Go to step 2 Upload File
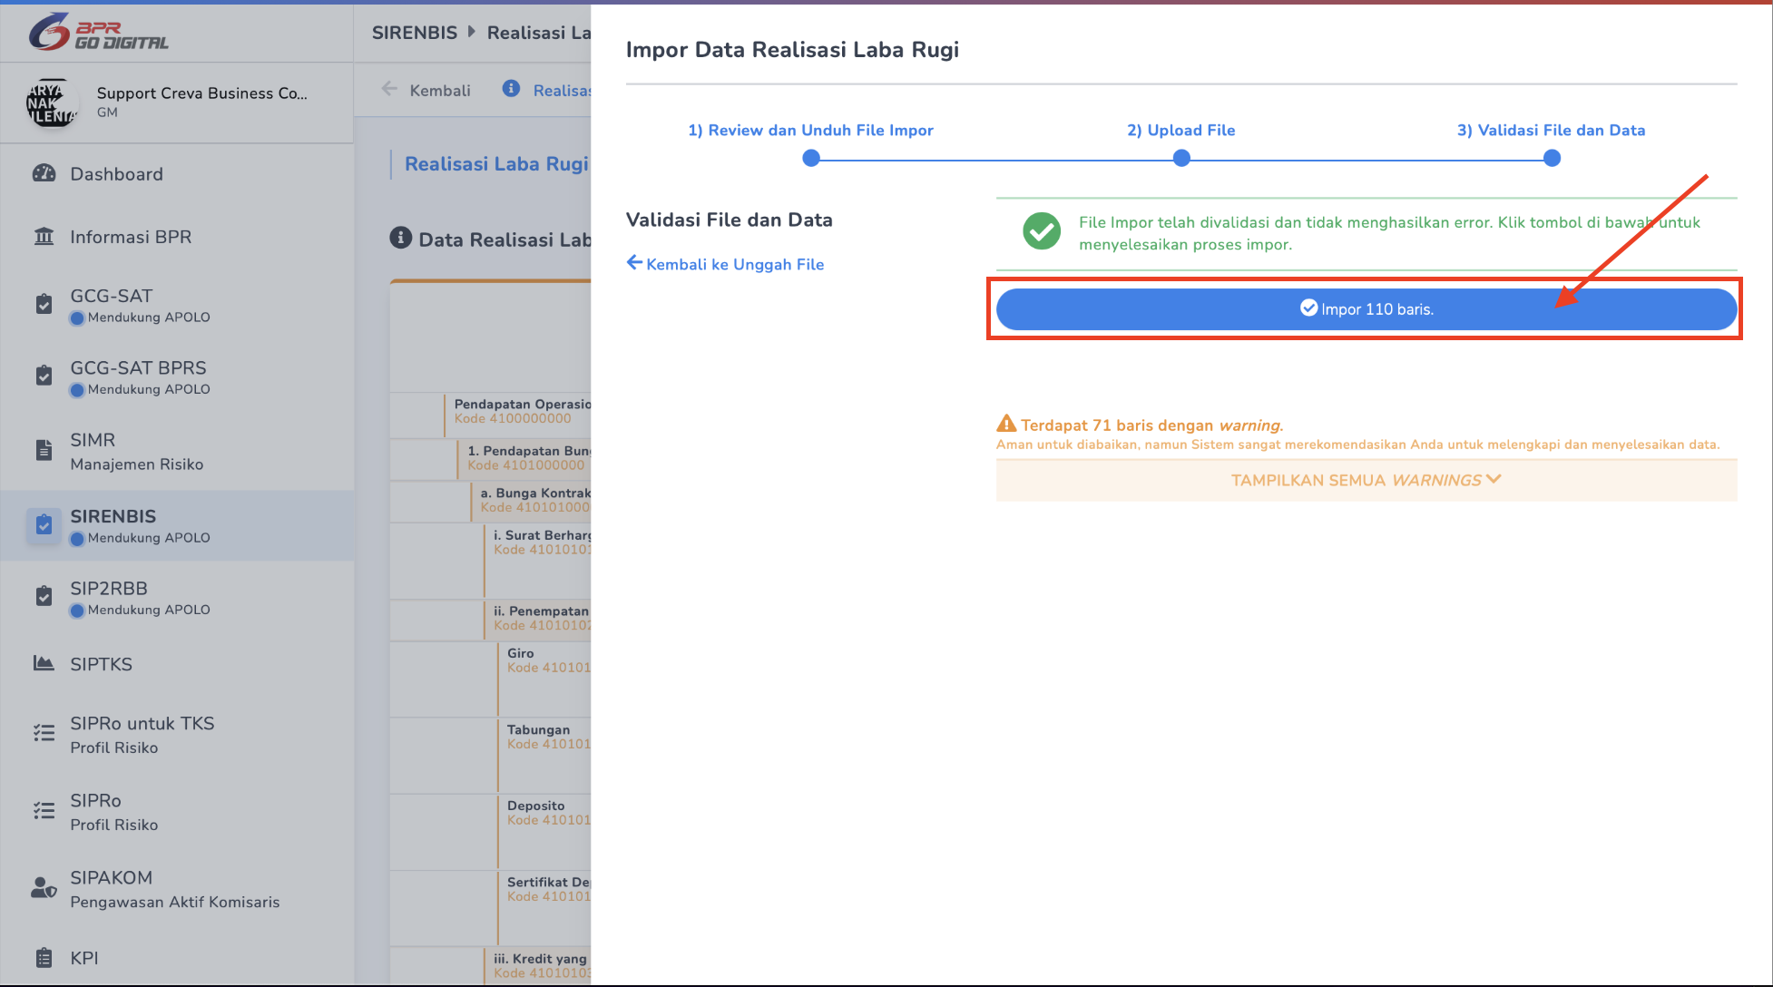 (x=1180, y=130)
